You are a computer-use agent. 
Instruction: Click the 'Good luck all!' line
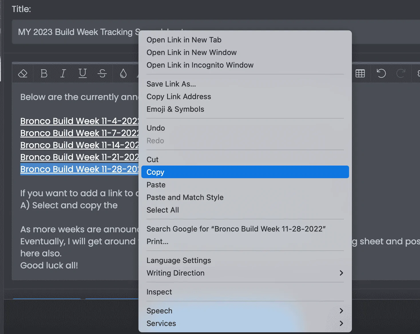click(49, 266)
